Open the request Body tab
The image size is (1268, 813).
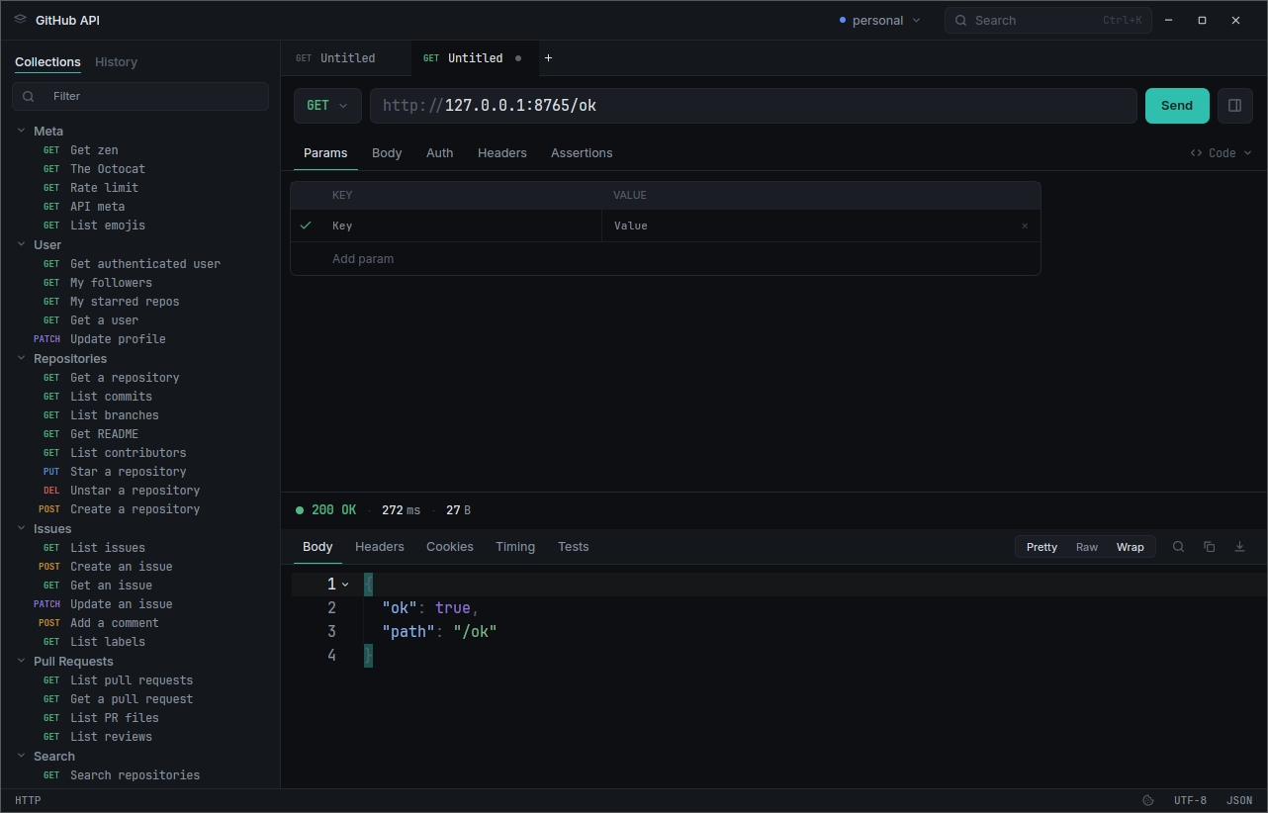(x=387, y=153)
